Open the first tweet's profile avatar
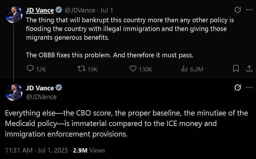Screen dimensions: 256x159 14,14
